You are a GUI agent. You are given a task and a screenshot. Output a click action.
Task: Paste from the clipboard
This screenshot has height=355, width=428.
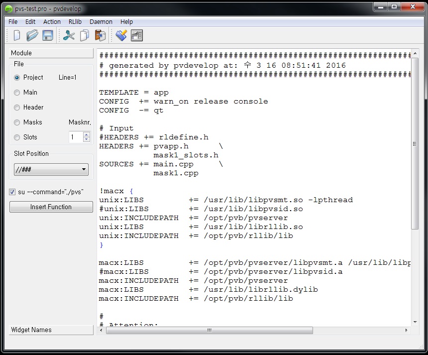coord(99,35)
